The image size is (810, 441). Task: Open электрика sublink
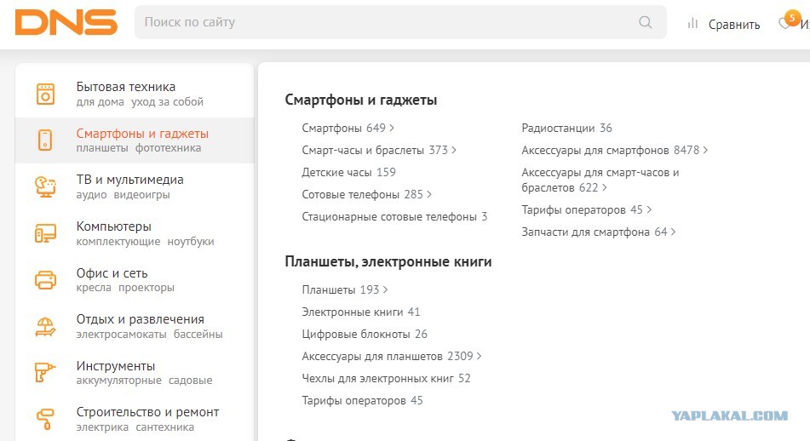point(101,427)
